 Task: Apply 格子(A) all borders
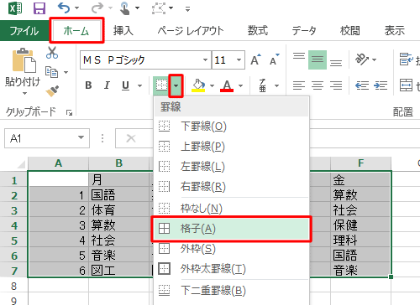click(232, 229)
